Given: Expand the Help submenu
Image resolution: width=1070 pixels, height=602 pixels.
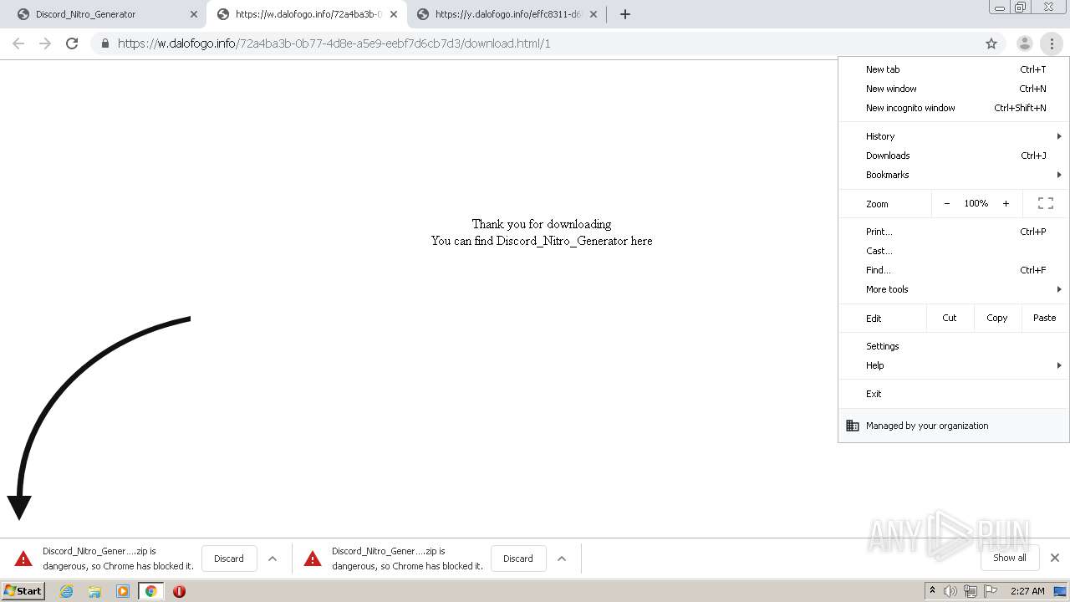Looking at the screenshot, I should [x=953, y=365].
